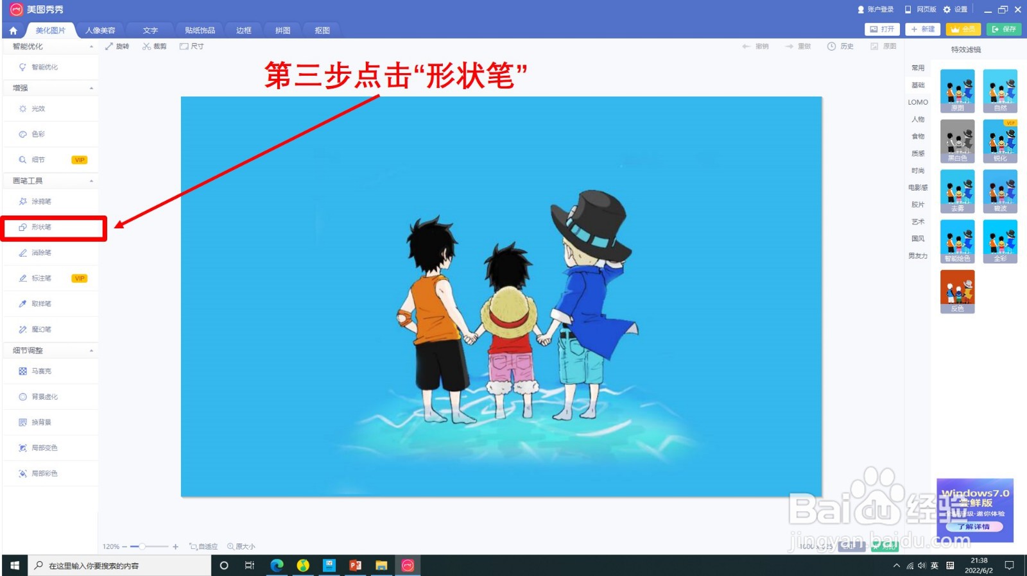1027x576 pixels.
Task: Click the 打开 open button
Action: coord(882,30)
